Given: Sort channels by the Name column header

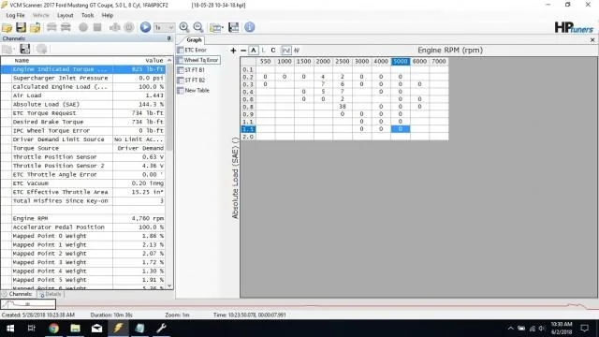Looking at the screenshot, I should point(62,60).
